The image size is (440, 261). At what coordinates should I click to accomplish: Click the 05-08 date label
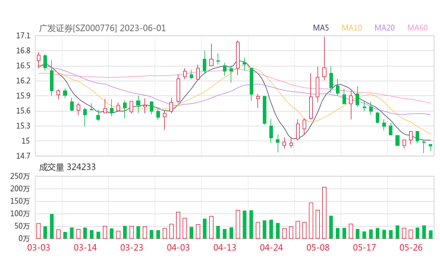[318, 248]
